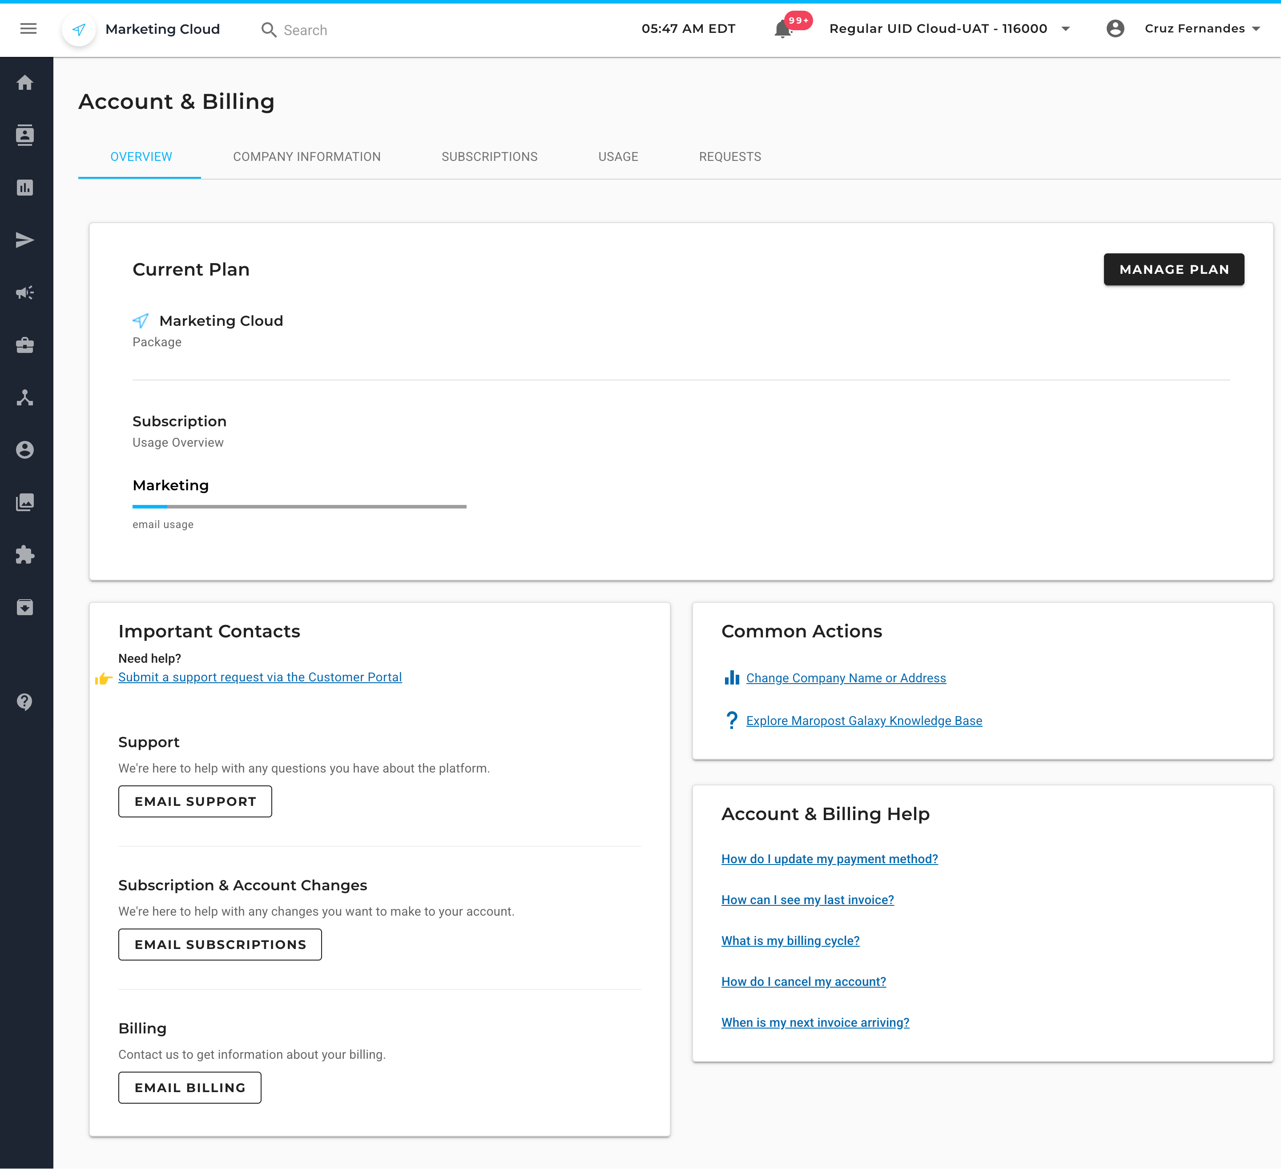
Task: Click the Email Support button
Action: point(195,801)
